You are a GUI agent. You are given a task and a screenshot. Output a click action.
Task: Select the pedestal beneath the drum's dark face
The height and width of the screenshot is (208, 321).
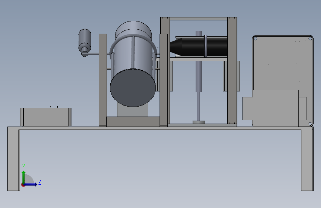coord(133,111)
